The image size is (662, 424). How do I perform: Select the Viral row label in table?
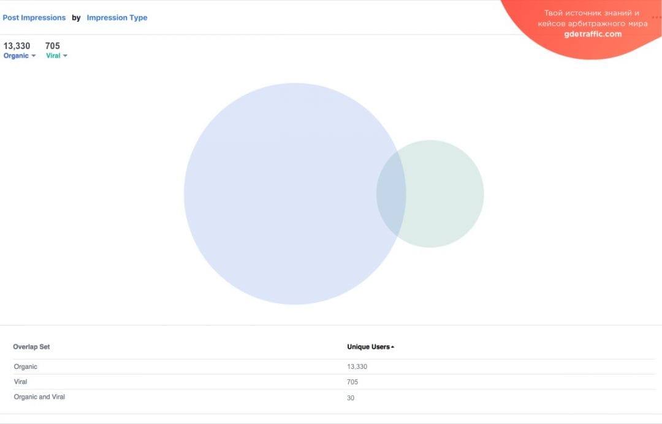click(21, 382)
